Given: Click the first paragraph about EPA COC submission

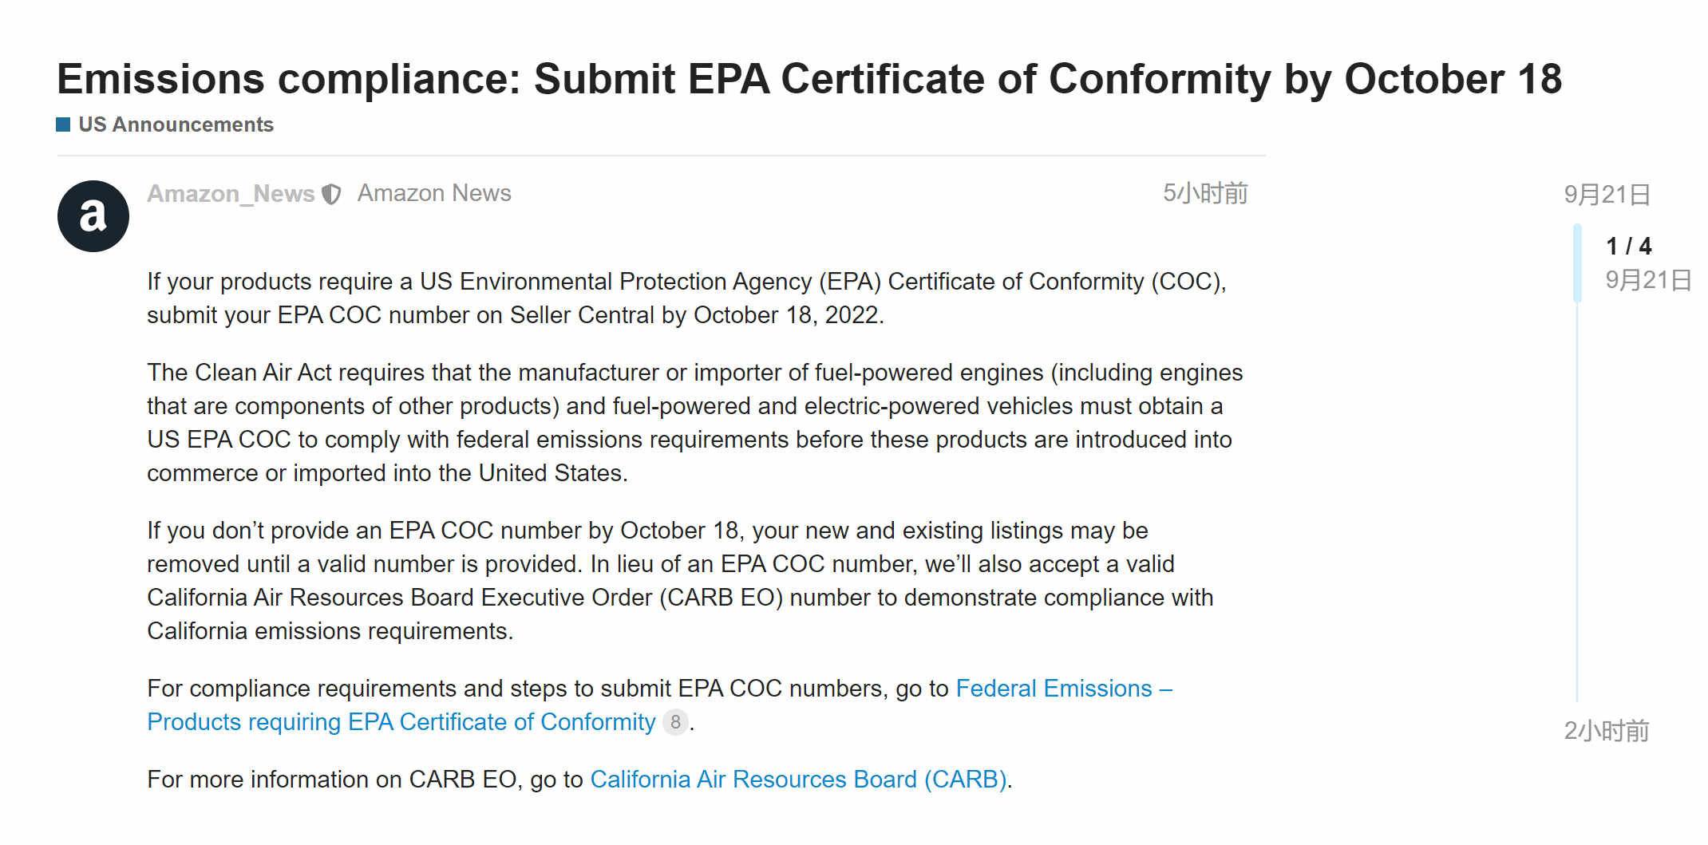Looking at the screenshot, I should pyautogui.click(x=686, y=298).
